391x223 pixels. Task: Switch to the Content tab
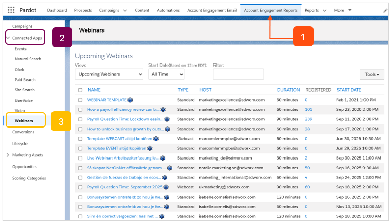click(142, 10)
